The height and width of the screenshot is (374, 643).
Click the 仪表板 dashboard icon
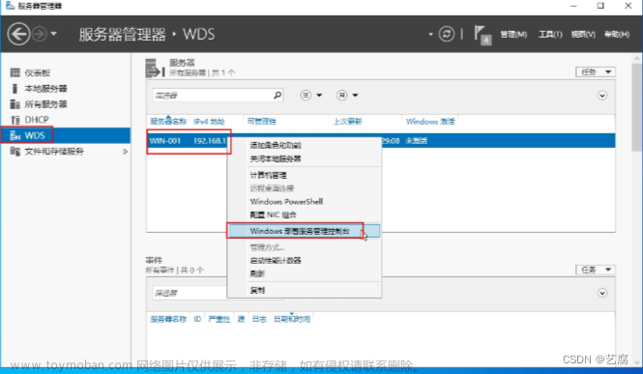[15, 72]
